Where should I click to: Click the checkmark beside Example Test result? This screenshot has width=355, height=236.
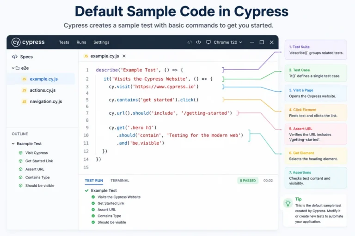pos(86,191)
